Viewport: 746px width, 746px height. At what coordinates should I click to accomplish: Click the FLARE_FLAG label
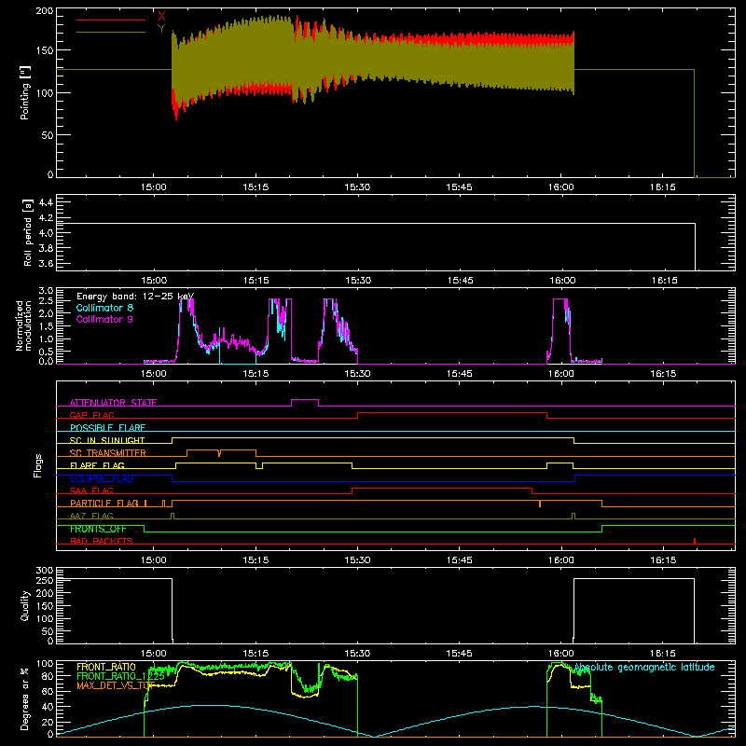(97, 465)
